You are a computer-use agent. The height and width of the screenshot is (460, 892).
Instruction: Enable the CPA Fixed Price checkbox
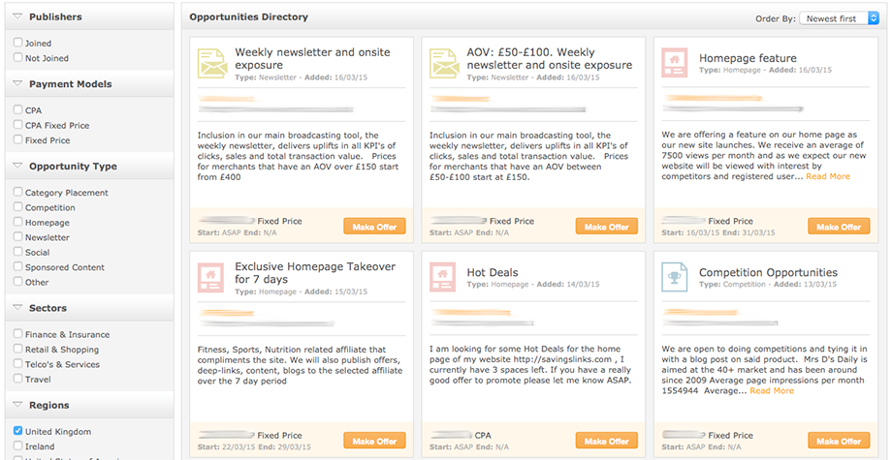point(18,125)
